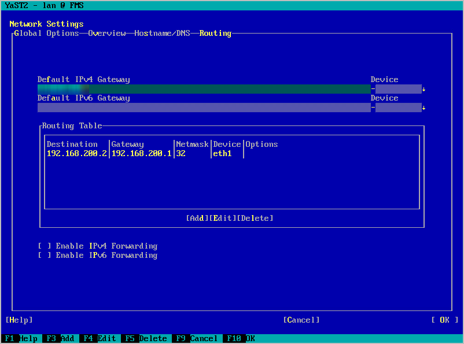Screen dimensions: 464x344
Task: Click the [Cancel] button
Action: tap(301, 320)
